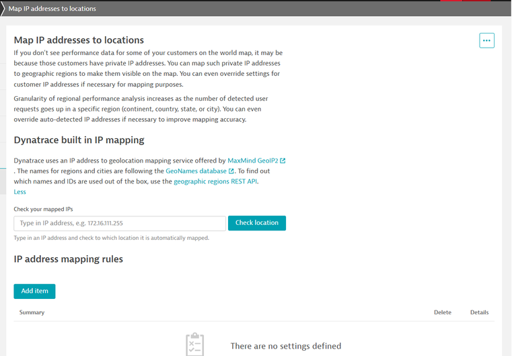Click external link icon beside MaxMind GeoIP2
Screen dimensions: 512x356
coord(283,161)
